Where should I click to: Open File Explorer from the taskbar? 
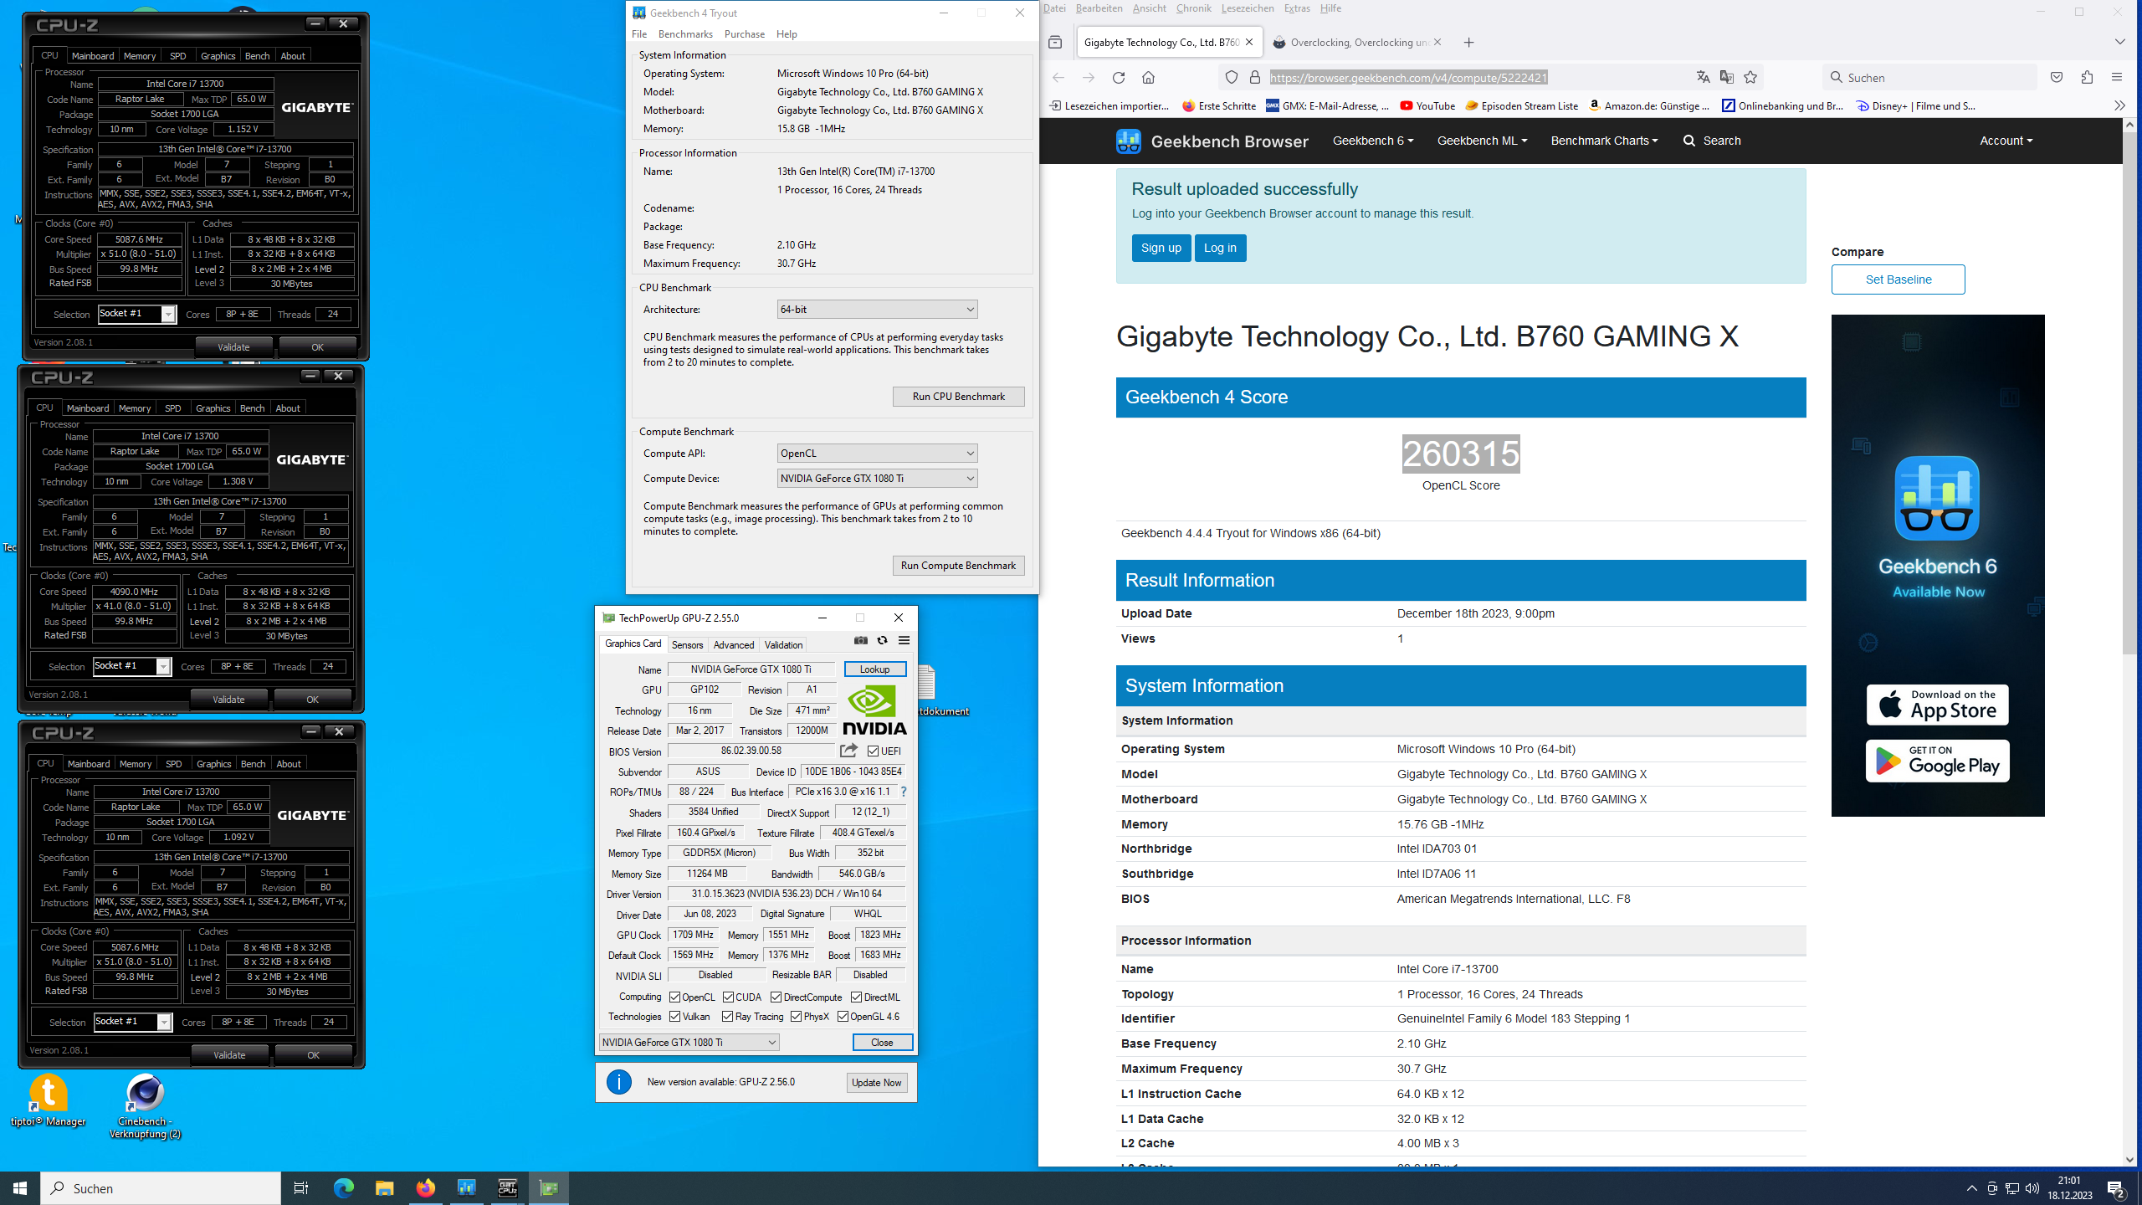[384, 1188]
